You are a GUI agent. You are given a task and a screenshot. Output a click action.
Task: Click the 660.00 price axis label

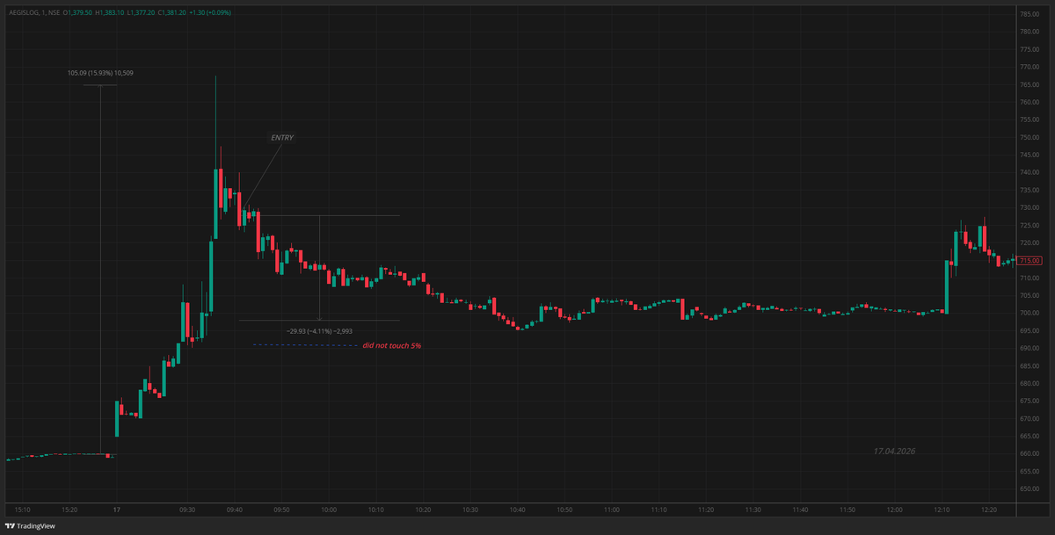pyautogui.click(x=1030, y=453)
